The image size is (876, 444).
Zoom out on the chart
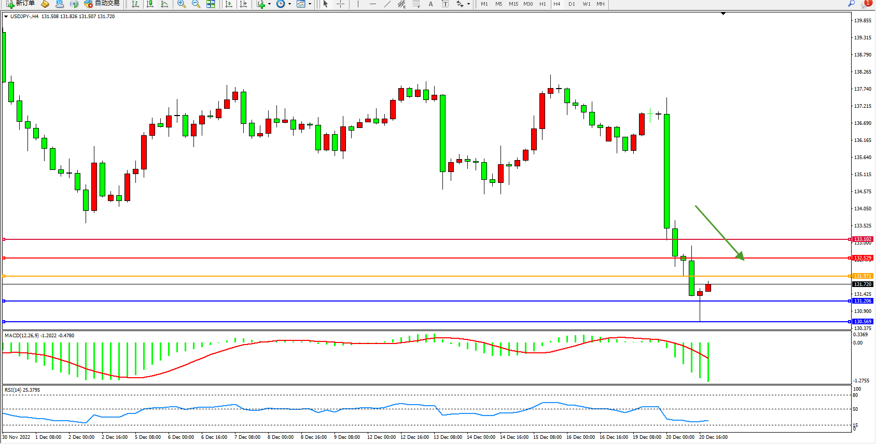[196, 4]
